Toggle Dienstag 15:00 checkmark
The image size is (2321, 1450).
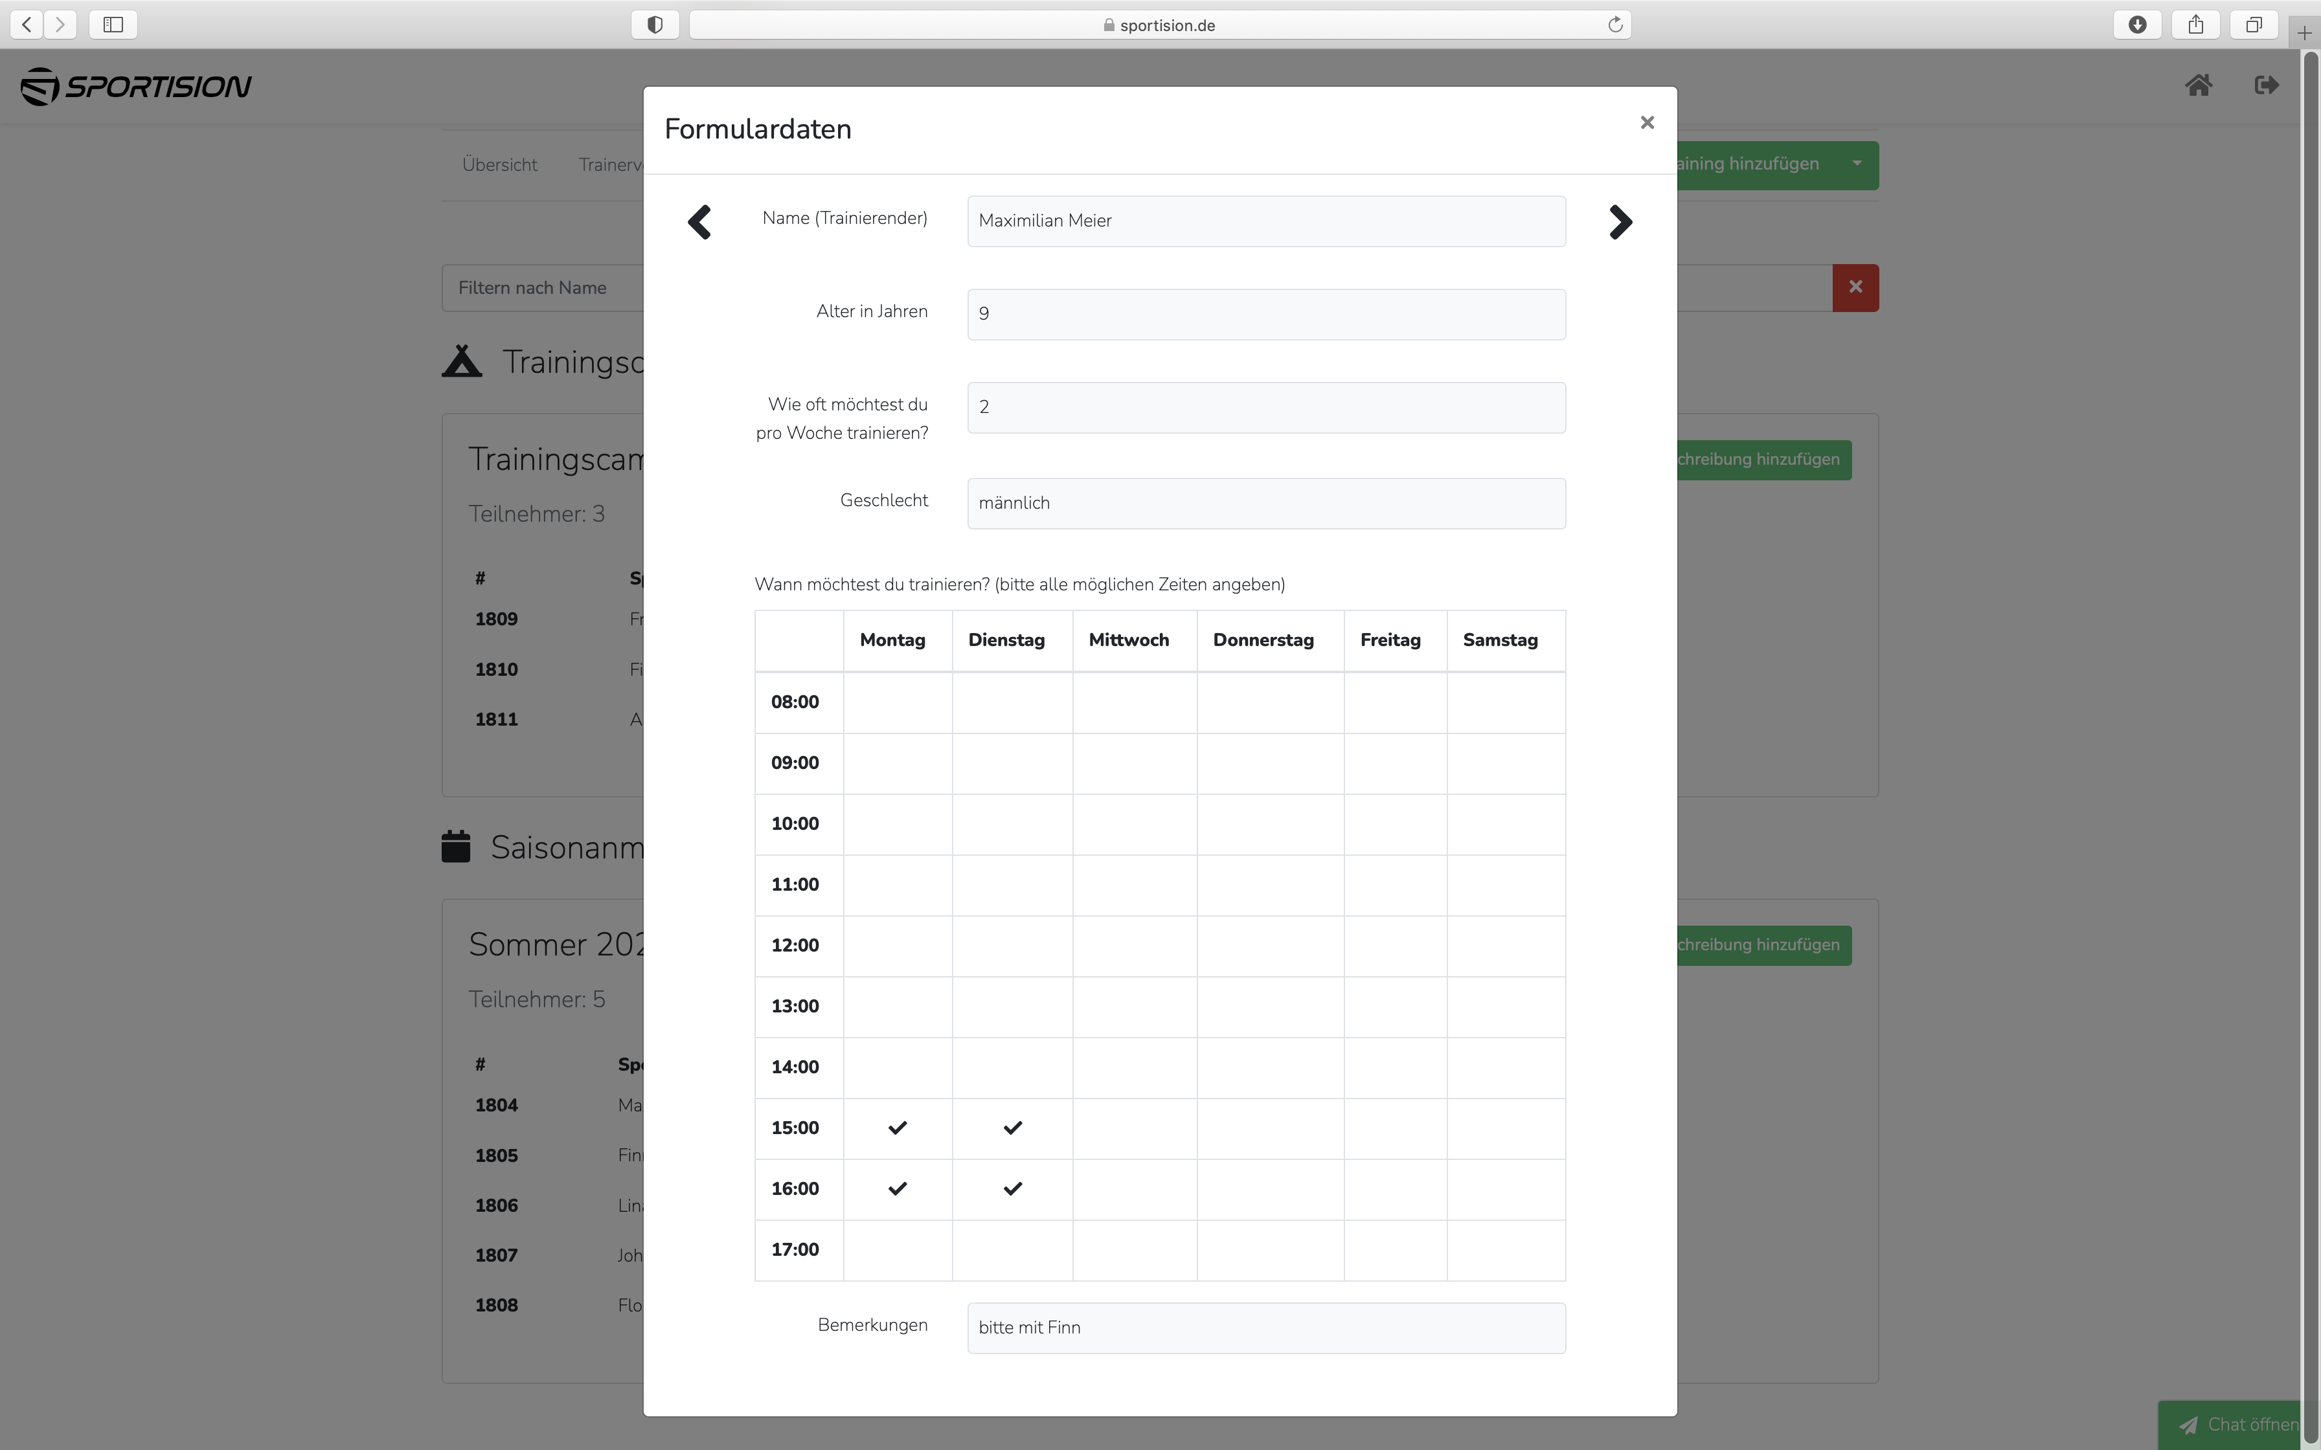point(1012,1128)
